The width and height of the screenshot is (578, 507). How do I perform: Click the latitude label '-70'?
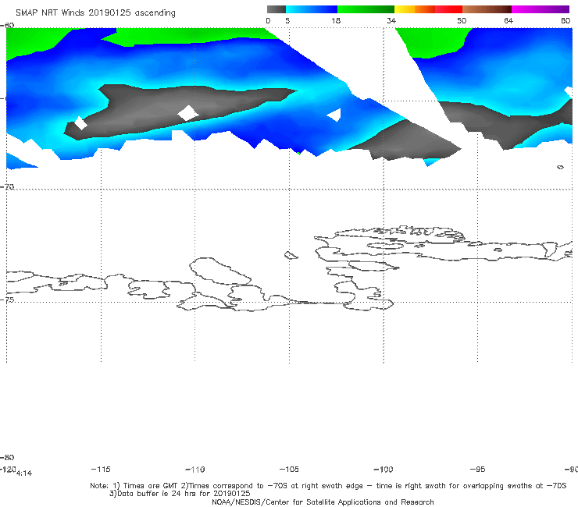point(7,187)
